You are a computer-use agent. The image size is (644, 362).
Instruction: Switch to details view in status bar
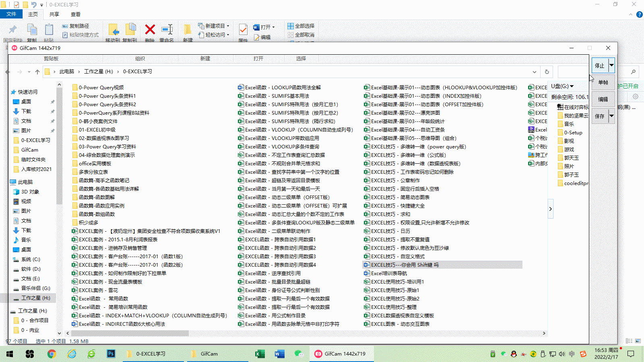coord(629,341)
